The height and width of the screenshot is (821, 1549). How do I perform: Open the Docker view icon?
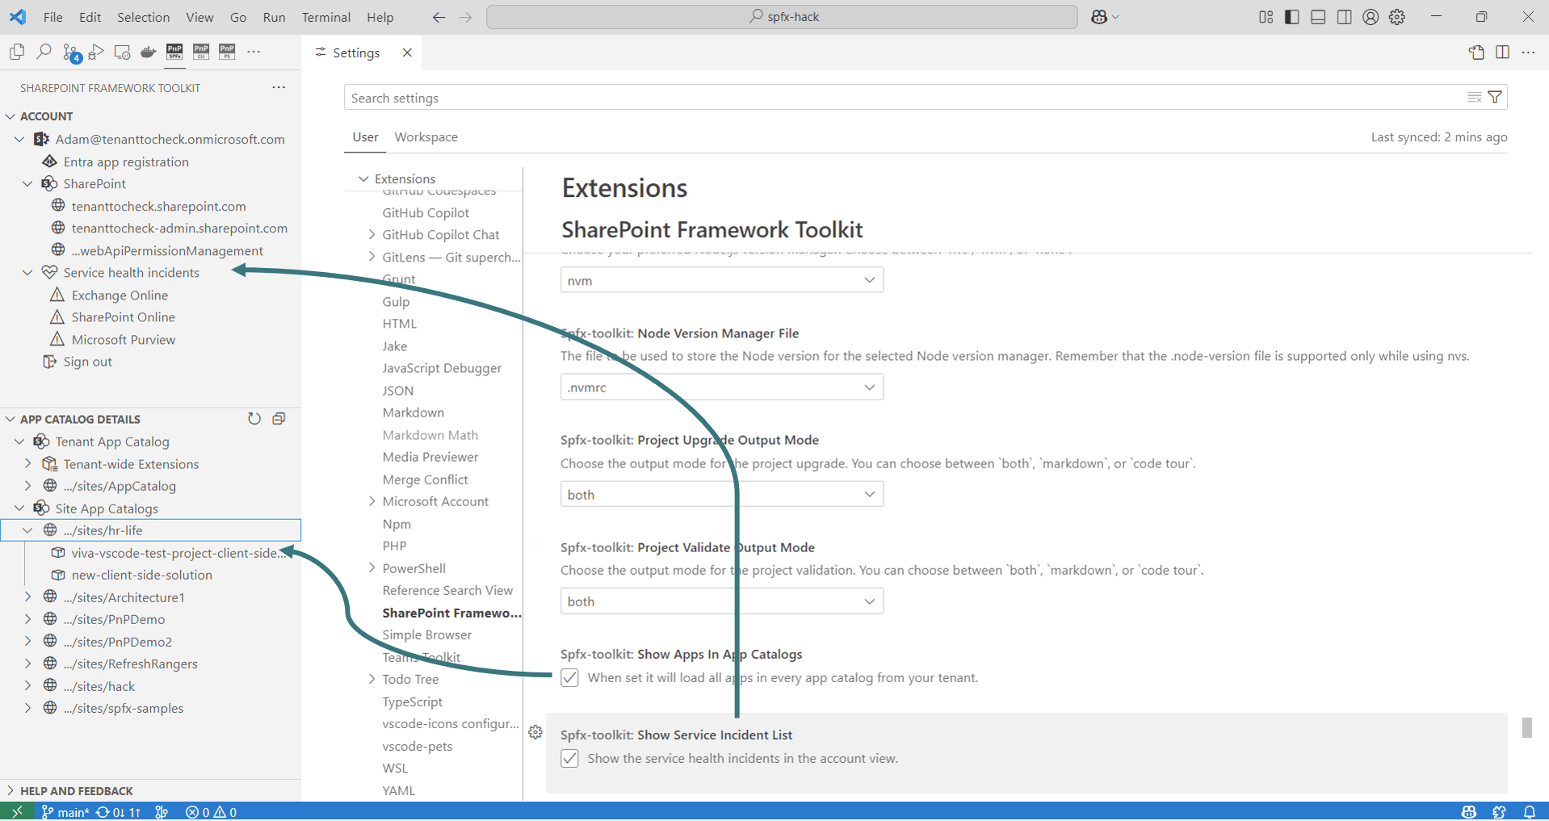[x=148, y=52]
